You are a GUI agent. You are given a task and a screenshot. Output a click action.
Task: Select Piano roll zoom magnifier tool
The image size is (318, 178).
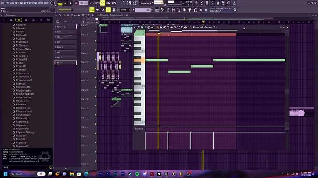point(182,27)
